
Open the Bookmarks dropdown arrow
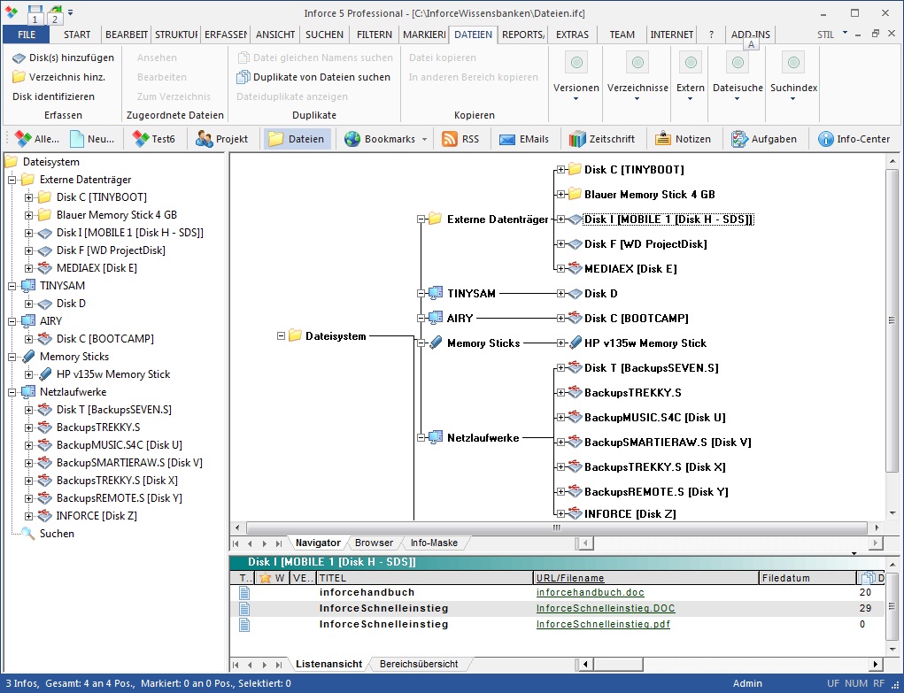pyautogui.click(x=424, y=140)
